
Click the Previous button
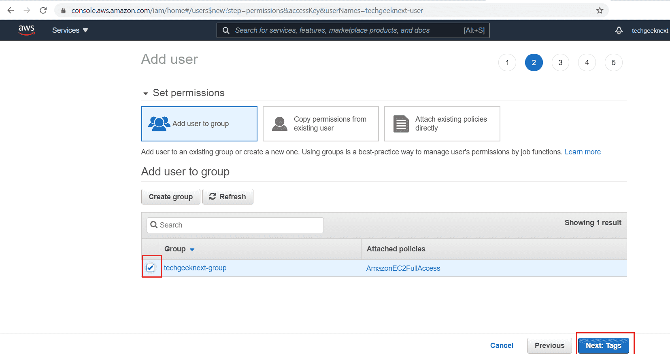coord(549,346)
